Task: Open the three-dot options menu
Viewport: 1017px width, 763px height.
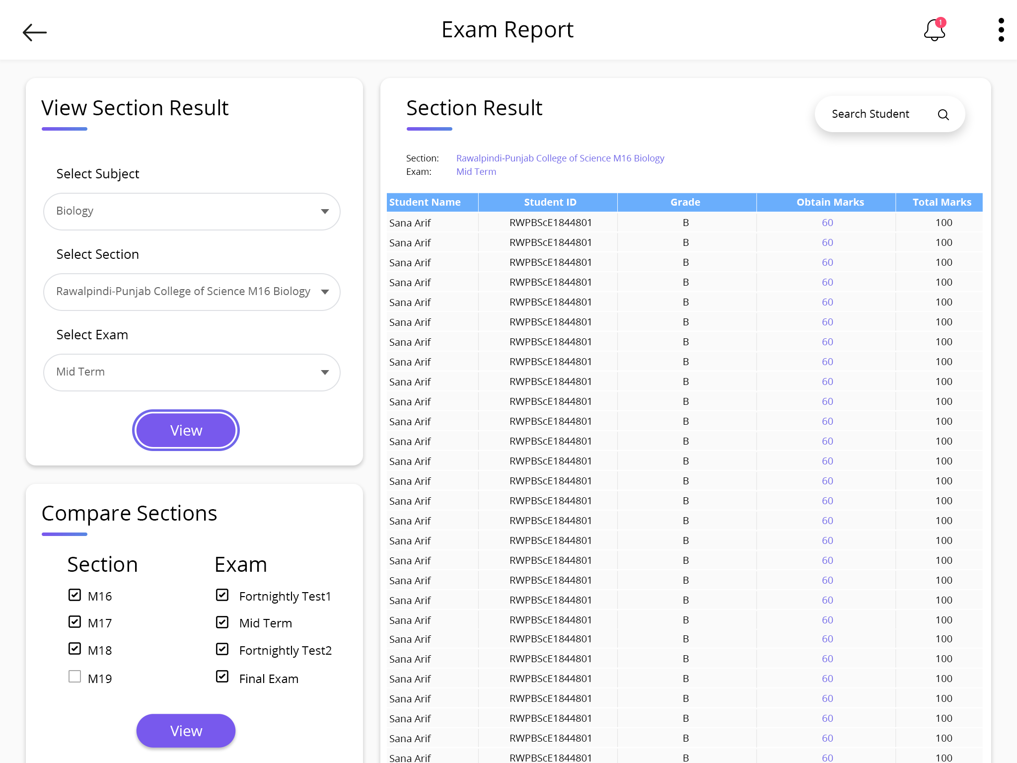Action: tap(1001, 30)
